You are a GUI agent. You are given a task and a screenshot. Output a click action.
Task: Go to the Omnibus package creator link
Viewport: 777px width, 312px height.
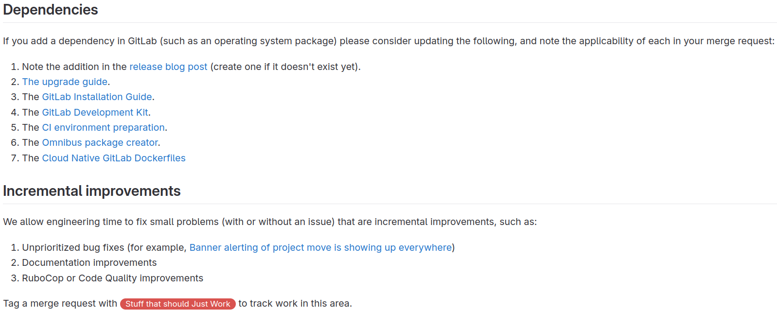point(100,142)
